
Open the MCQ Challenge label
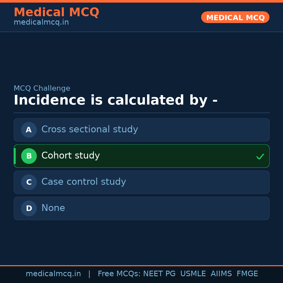pyautogui.click(x=42, y=88)
